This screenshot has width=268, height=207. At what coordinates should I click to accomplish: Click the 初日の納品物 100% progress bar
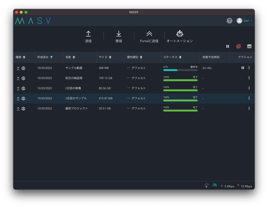point(180,80)
